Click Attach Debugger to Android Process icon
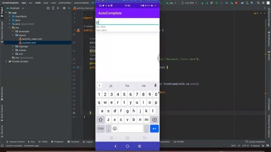The width and height of the screenshot is (271, 152). click(x=232, y=3)
